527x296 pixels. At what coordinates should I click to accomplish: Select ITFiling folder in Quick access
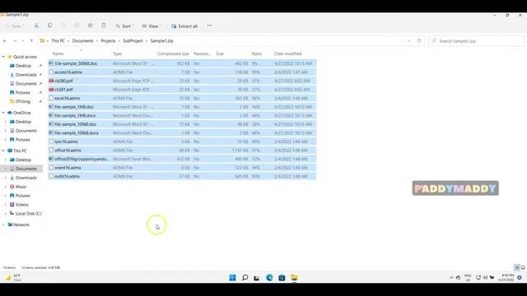point(22,101)
